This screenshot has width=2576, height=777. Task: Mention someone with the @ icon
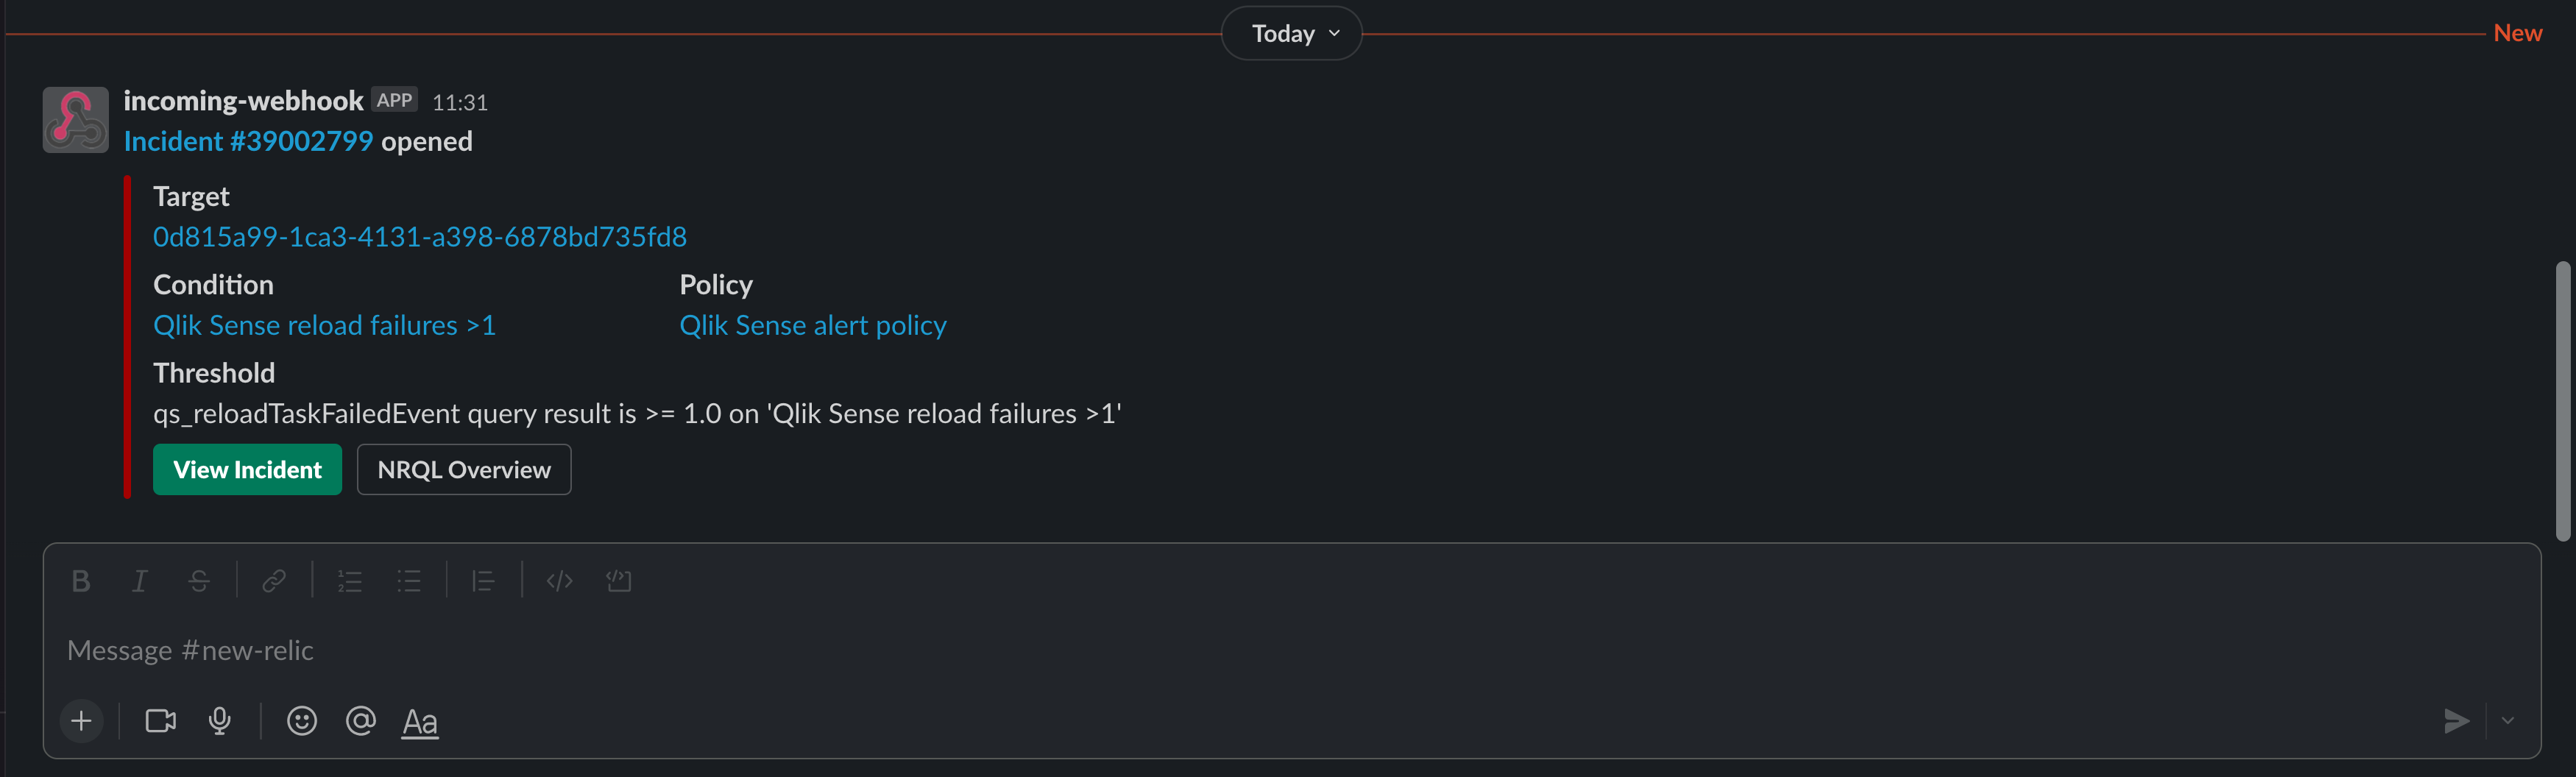[x=360, y=721]
